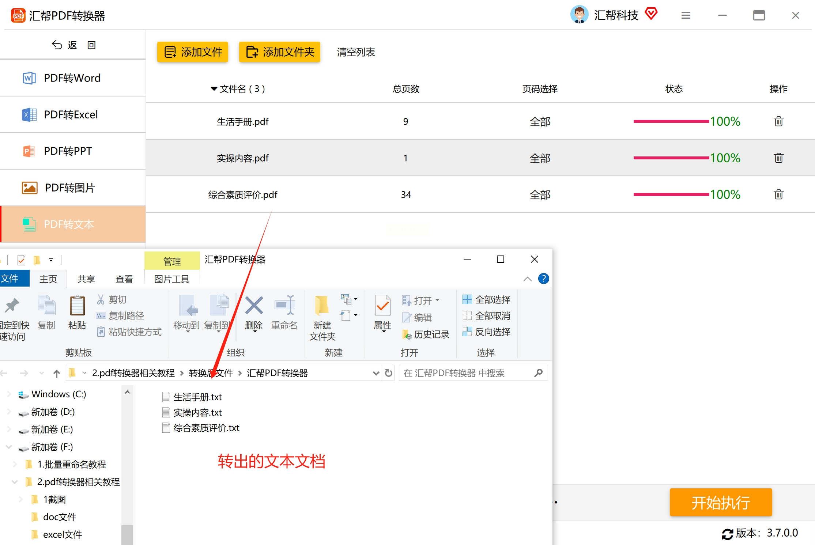The width and height of the screenshot is (815, 545).
Task: Click the 添加文件 button
Action: (x=193, y=52)
